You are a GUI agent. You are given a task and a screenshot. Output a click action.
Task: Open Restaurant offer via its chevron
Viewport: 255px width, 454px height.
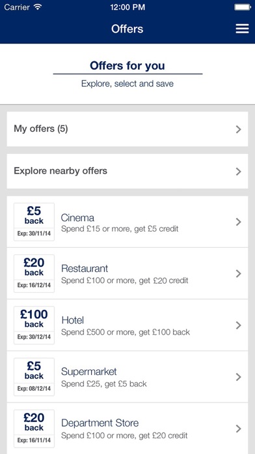(x=238, y=273)
